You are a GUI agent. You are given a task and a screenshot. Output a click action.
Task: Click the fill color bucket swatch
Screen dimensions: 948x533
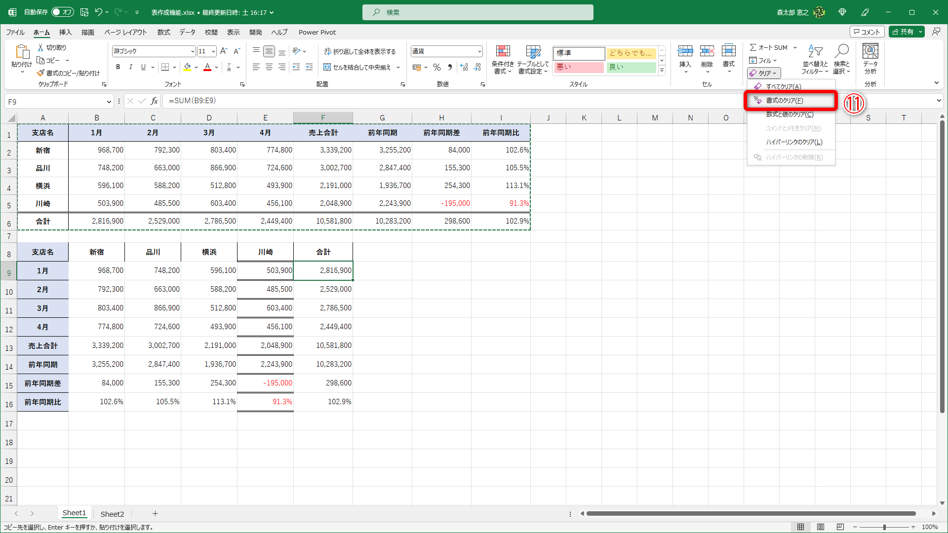coord(187,67)
